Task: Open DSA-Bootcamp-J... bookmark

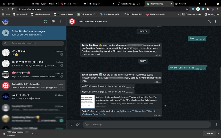Action: [x=41, y=14]
